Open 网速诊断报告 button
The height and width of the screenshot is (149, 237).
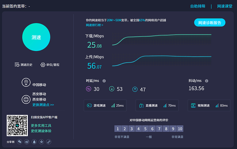[210, 23]
